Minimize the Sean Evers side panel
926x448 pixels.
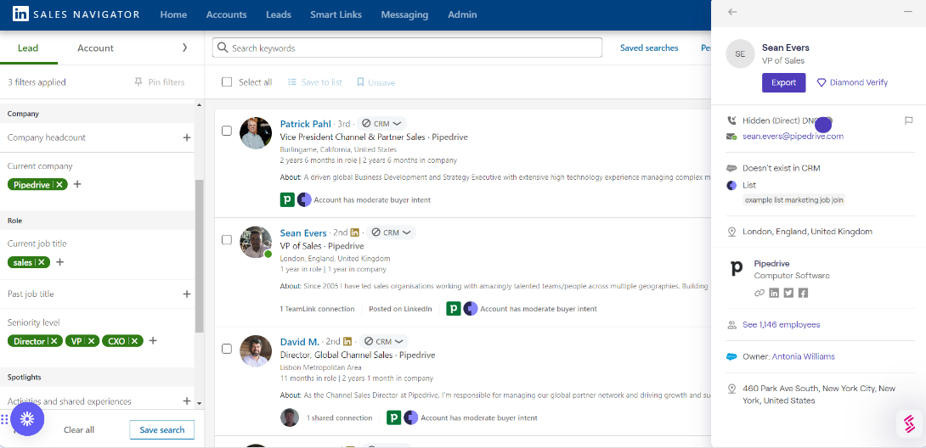pos(908,12)
